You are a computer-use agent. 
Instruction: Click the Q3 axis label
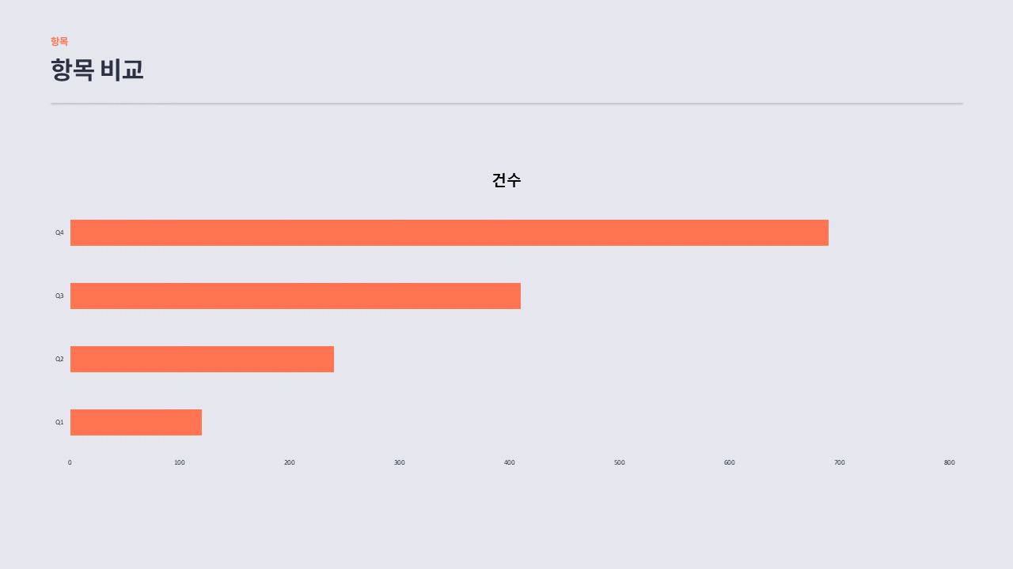coord(59,296)
